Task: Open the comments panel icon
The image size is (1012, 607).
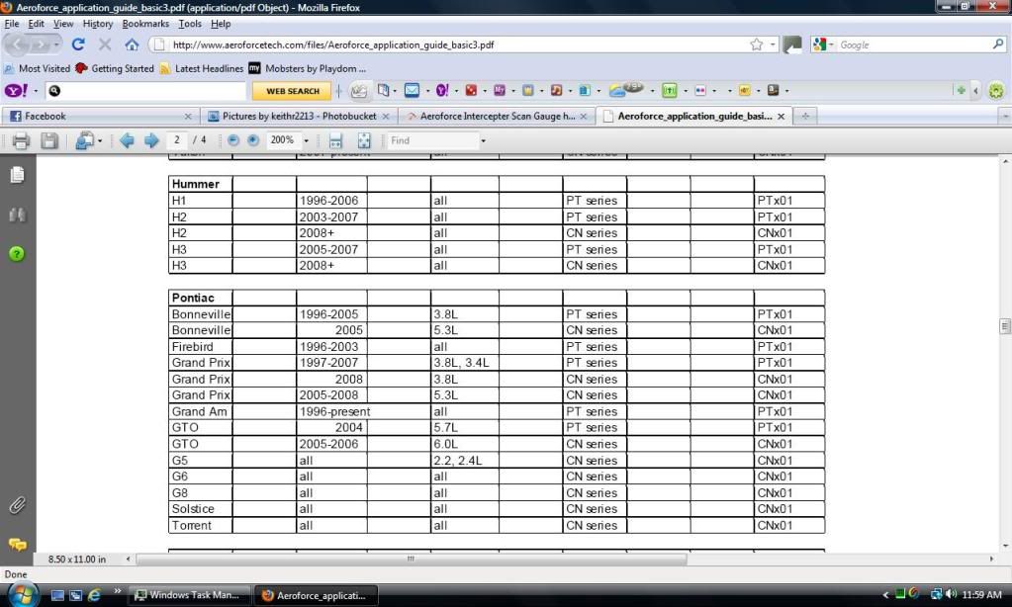Action: (x=18, y=545)
